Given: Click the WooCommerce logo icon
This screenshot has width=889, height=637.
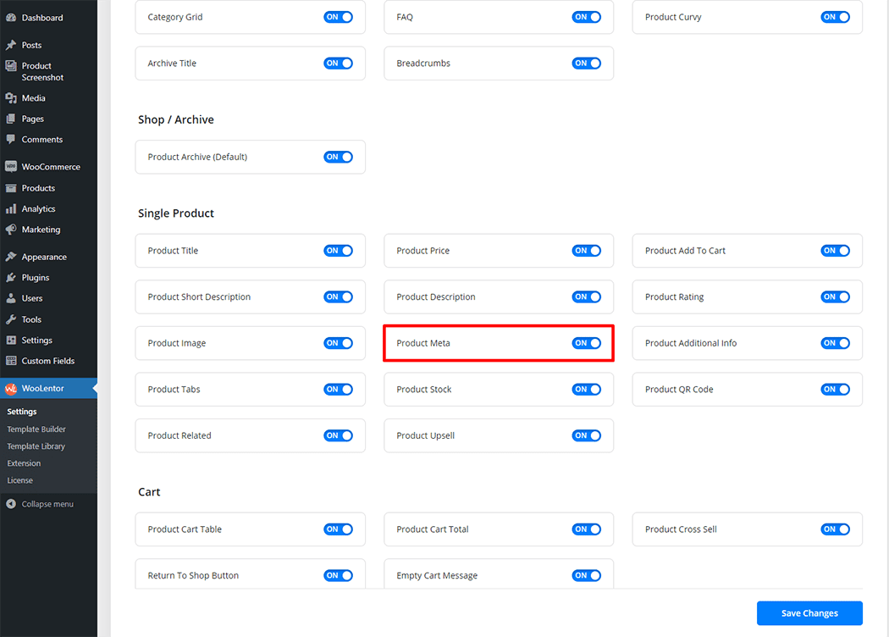Looking at the screenshot, I should click(x=11, y=167).
